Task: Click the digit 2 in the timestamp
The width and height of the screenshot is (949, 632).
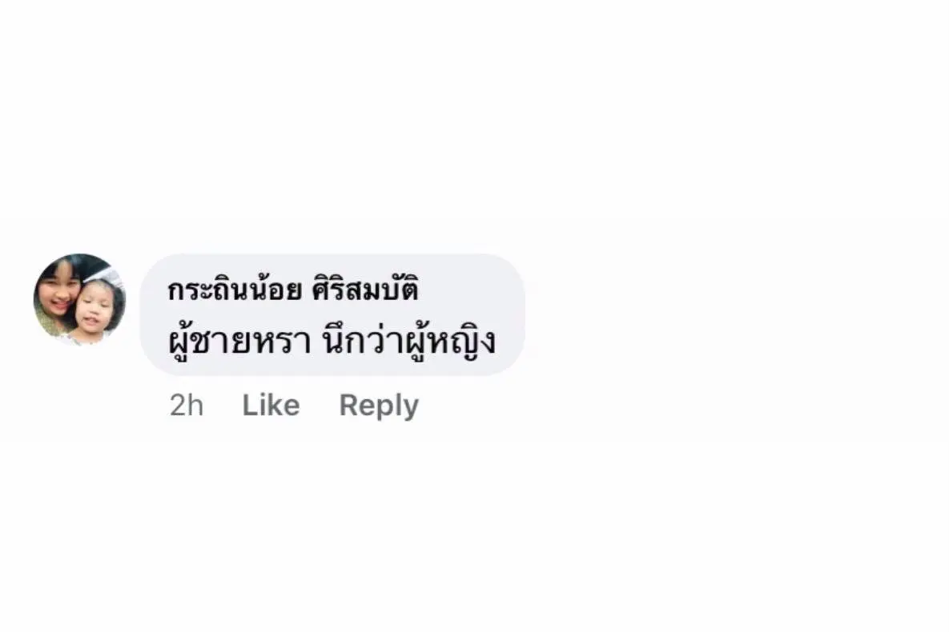Action: [x=178, y=406]
